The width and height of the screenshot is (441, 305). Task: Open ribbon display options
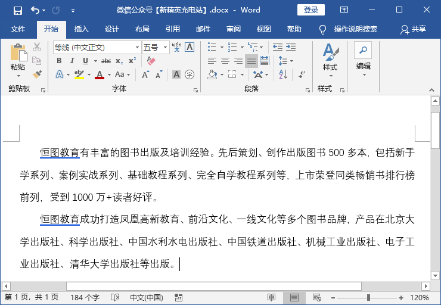coord(344,10)
